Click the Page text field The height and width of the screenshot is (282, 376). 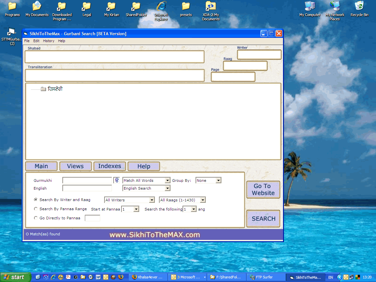click(233, 77)
